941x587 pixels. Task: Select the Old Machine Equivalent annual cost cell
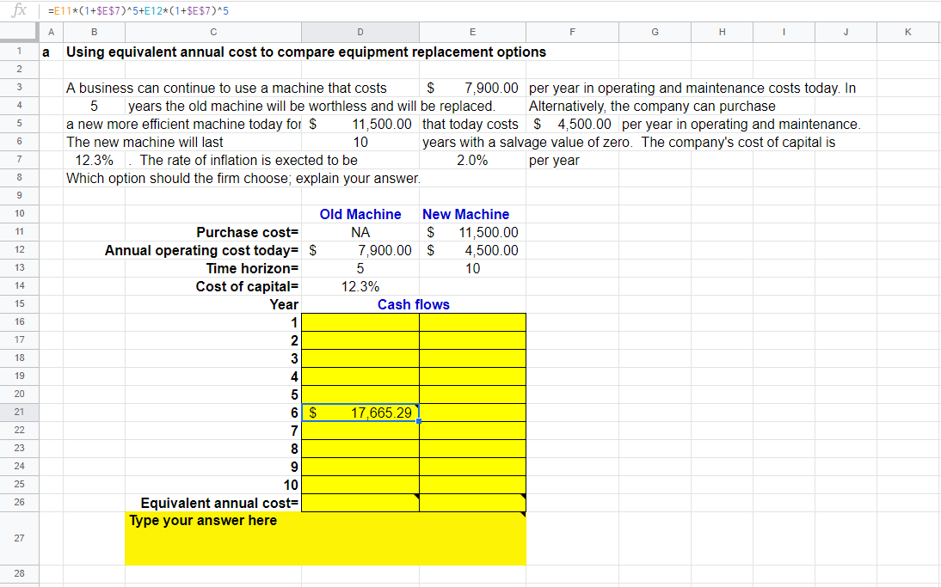360,502
